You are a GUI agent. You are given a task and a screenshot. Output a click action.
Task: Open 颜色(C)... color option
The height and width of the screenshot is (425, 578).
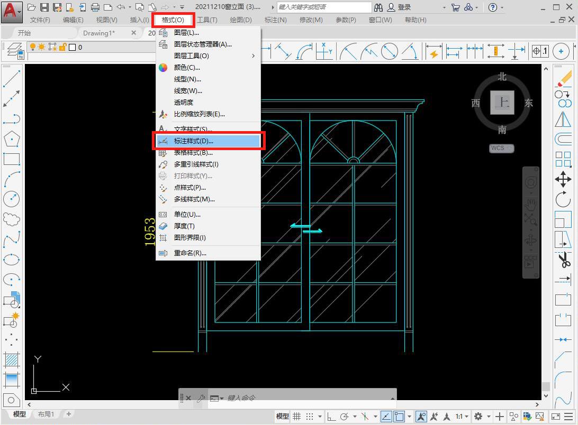[x=187, y=68]
